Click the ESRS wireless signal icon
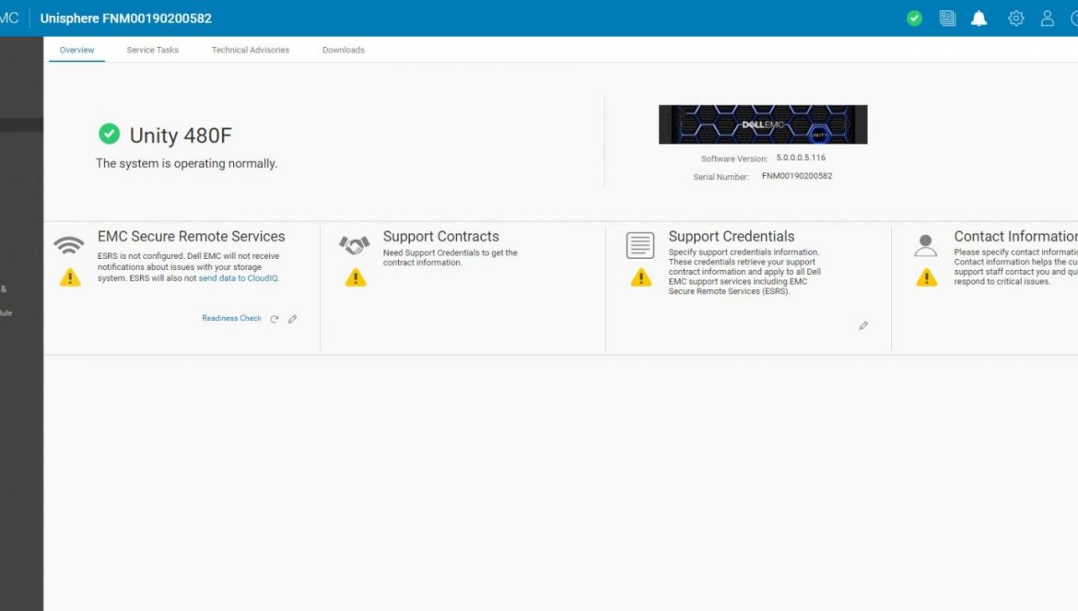 coord(69,244)
